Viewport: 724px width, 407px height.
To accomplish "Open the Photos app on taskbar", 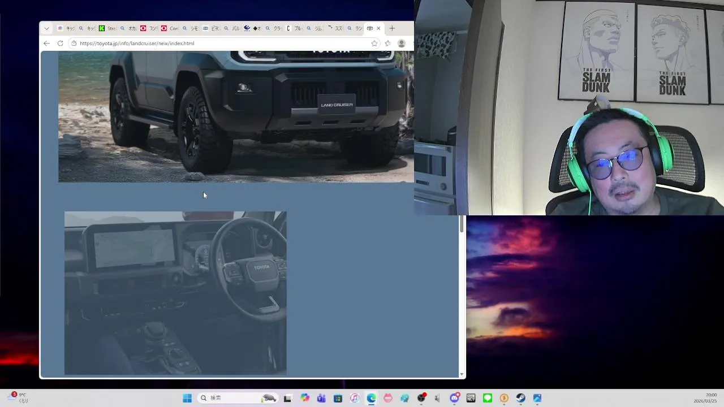I will (x=537, y=398).
